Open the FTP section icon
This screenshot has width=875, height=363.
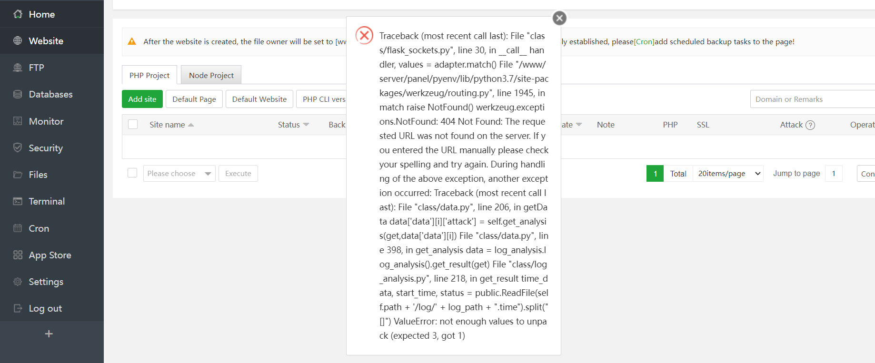(18, 68)
